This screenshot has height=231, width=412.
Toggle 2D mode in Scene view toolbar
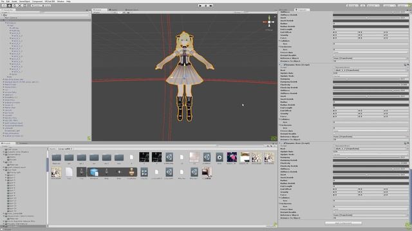click(115, 12)
